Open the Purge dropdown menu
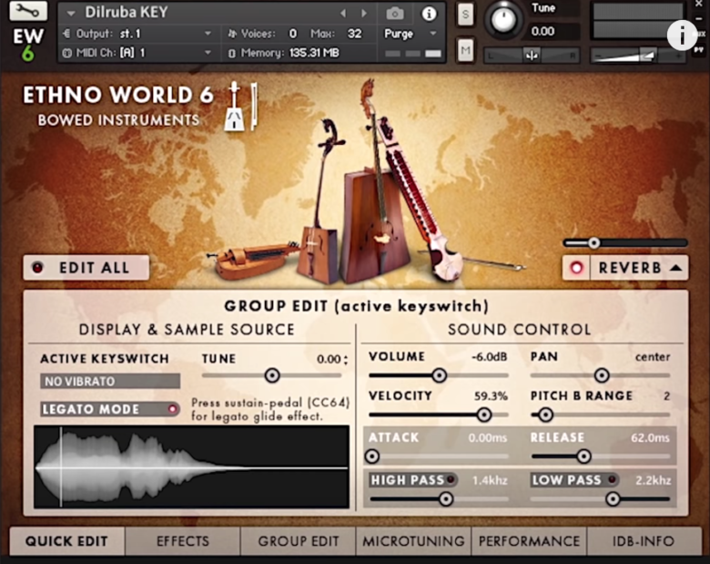 click(x=433, y=34)
